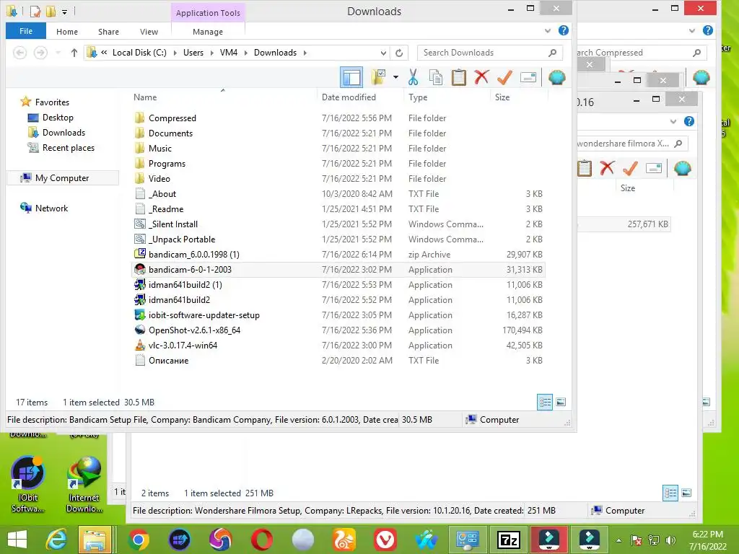Click the scissors Cut icon in Downloads toolbar

414,77
